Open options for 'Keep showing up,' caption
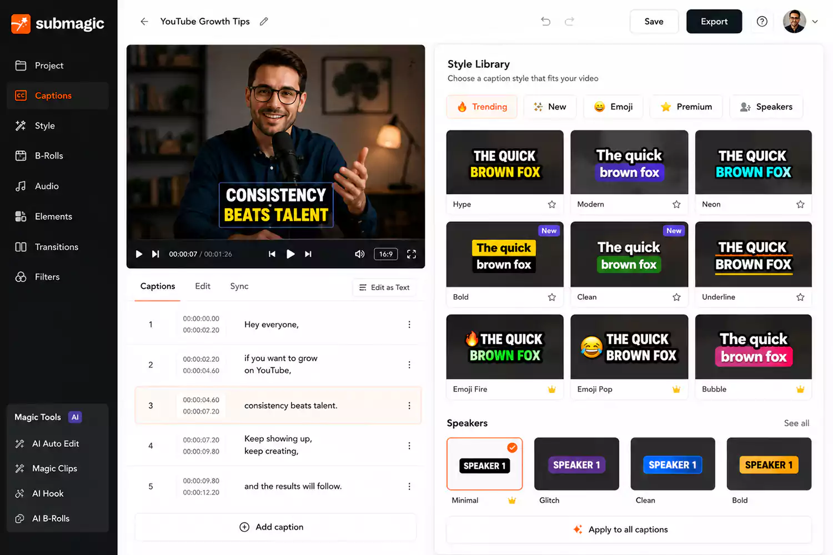 pos(409,446)
